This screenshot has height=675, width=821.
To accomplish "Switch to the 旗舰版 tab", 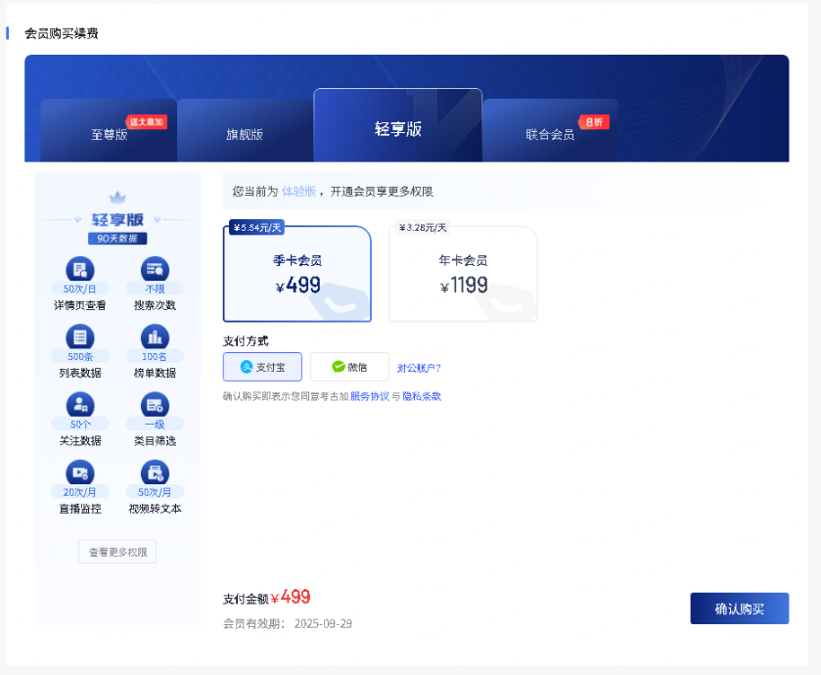I will click(245, 134).
